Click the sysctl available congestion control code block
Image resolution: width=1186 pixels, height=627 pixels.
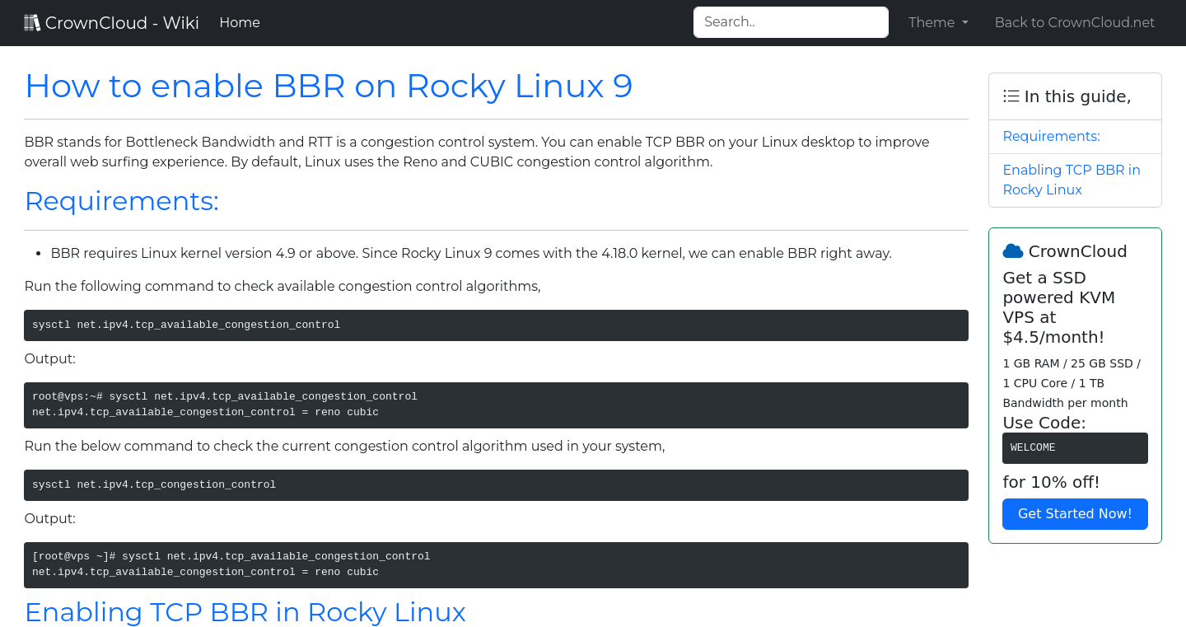point(495,325)
